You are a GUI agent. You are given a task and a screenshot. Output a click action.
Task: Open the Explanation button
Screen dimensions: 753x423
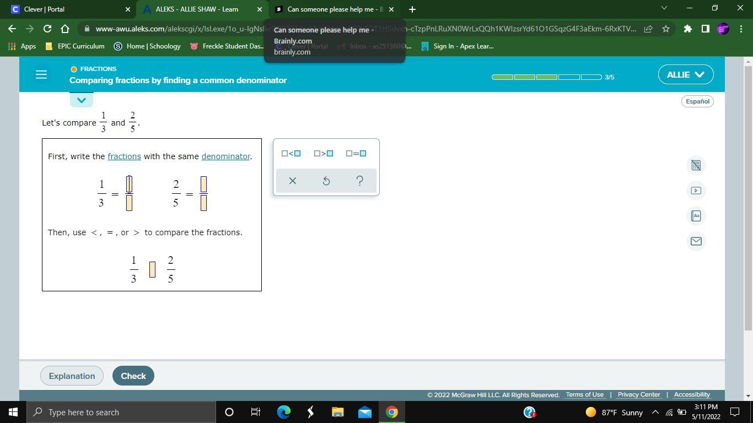tap(72, 376)
